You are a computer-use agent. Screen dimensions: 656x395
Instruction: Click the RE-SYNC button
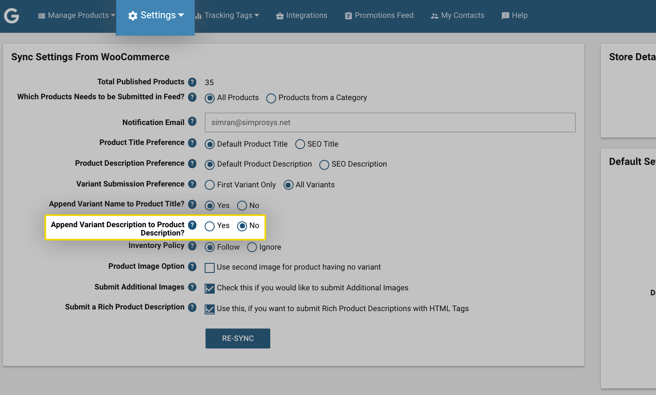[238, 339]
